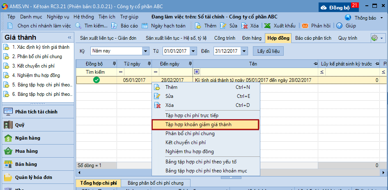Viewport: 388px width, 190px height.
Task: Open Thông báo notifications globe icon
Action: [x=348, y=18]
